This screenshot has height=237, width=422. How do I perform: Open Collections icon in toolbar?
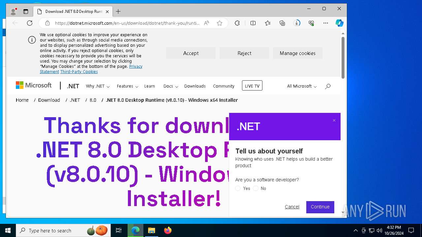pyautogui.click(x=282, y=23)
